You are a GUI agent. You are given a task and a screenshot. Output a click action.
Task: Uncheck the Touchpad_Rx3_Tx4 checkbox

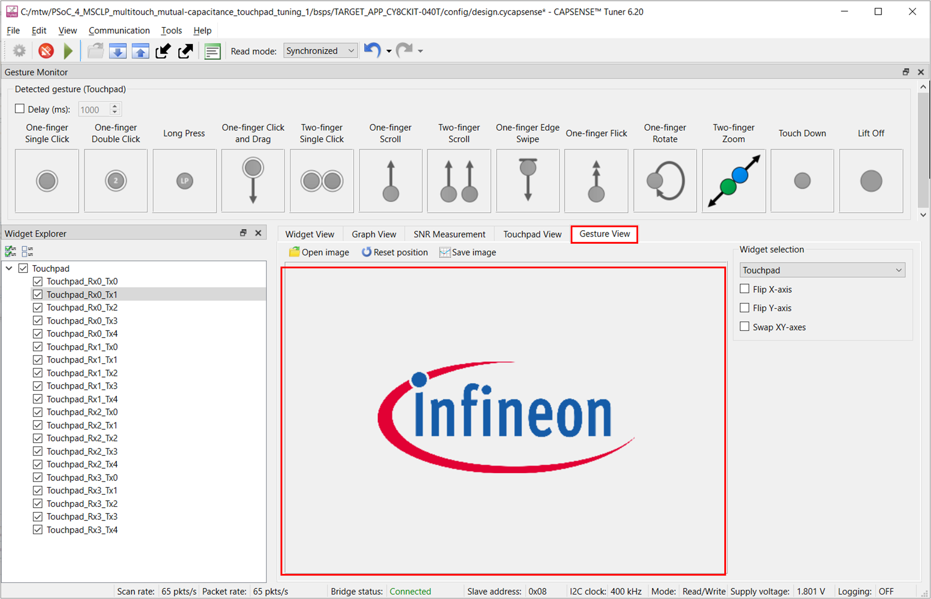point(38,530)
